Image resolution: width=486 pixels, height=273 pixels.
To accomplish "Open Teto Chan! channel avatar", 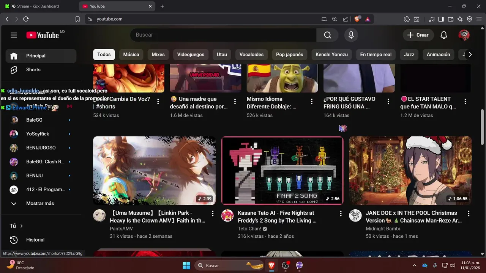I will 227,215.
